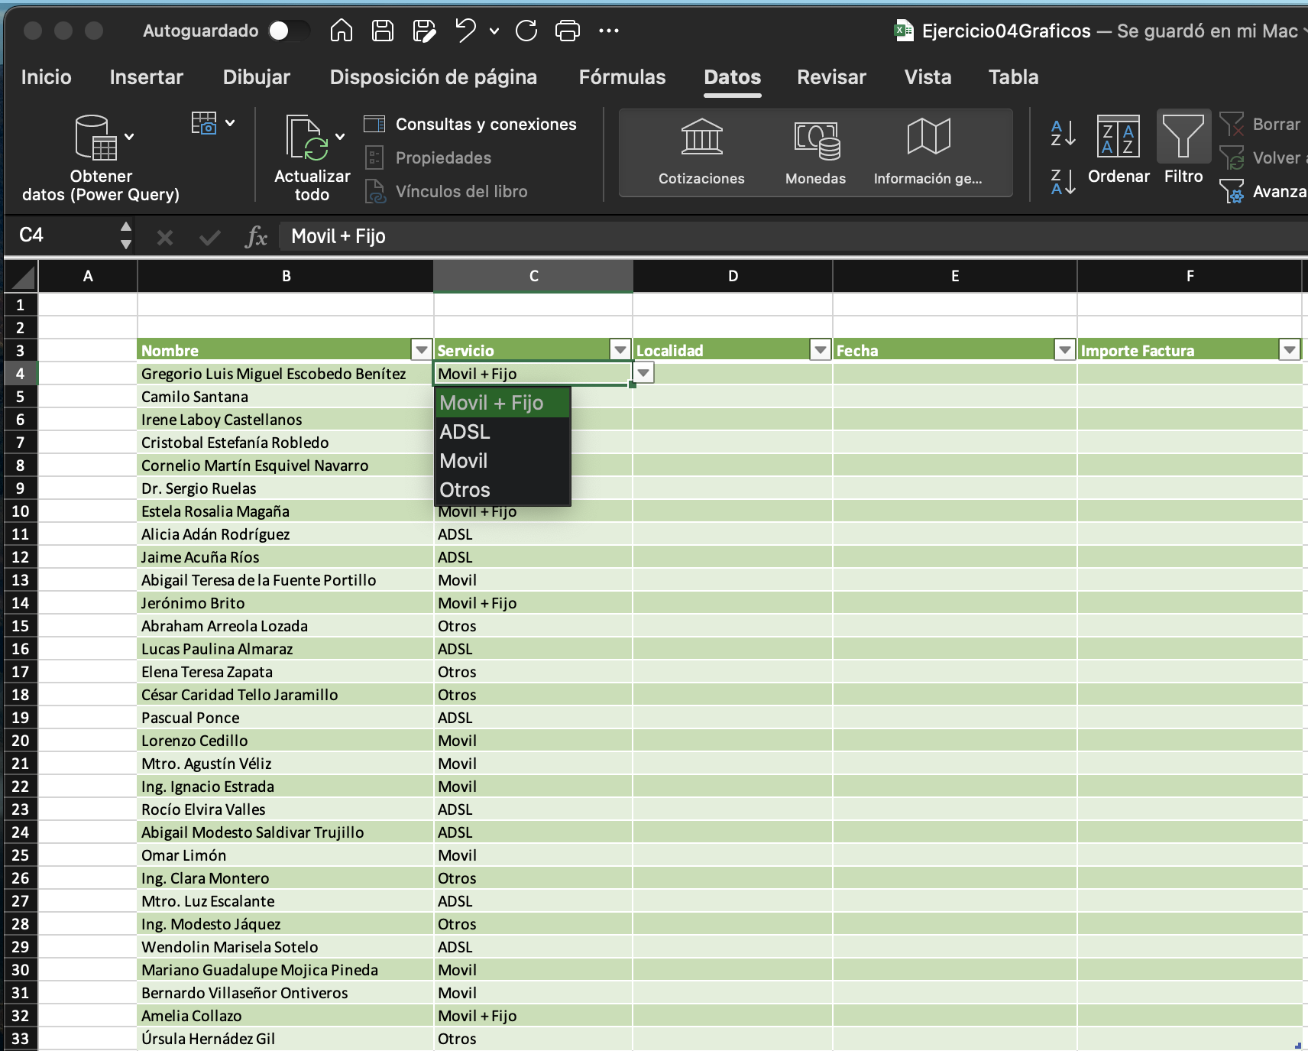
Task: Click Consultas y conexiones button
Action: click(471, 124)
